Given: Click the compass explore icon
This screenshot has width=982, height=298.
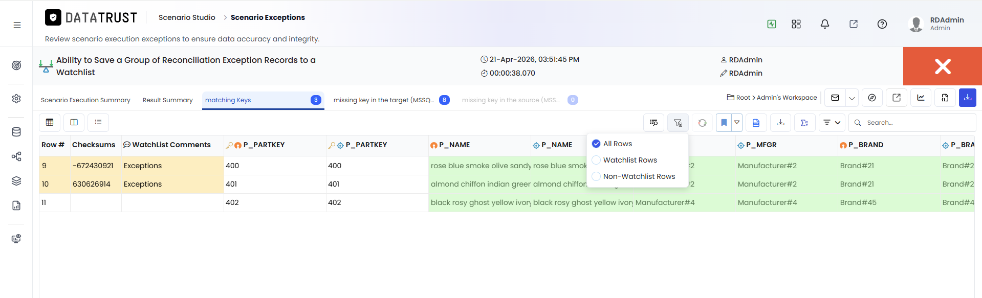Looking at the screenshot, I should point(872,98).
